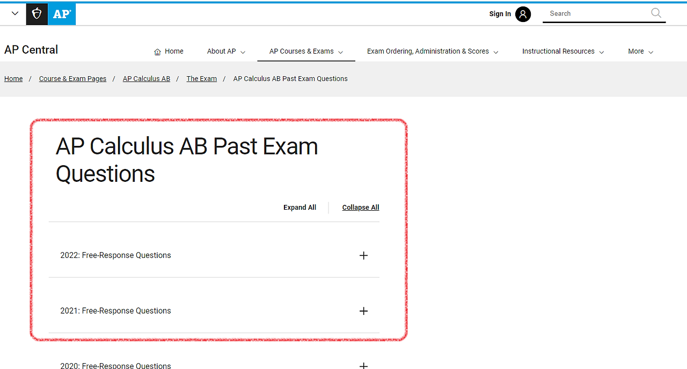687x369 pixels.
Task: Click the Expand All button
Action: (x=299, y=208)
